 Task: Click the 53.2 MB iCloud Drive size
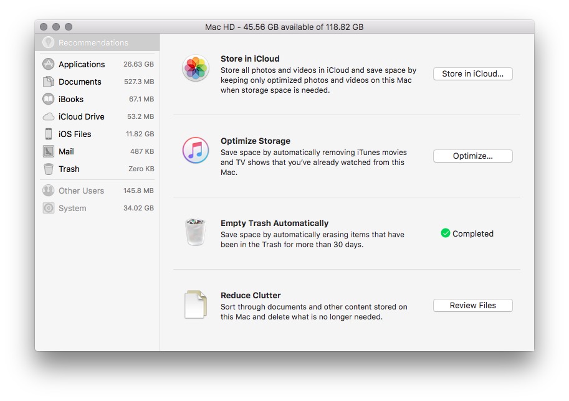click(x=140, y=116)
